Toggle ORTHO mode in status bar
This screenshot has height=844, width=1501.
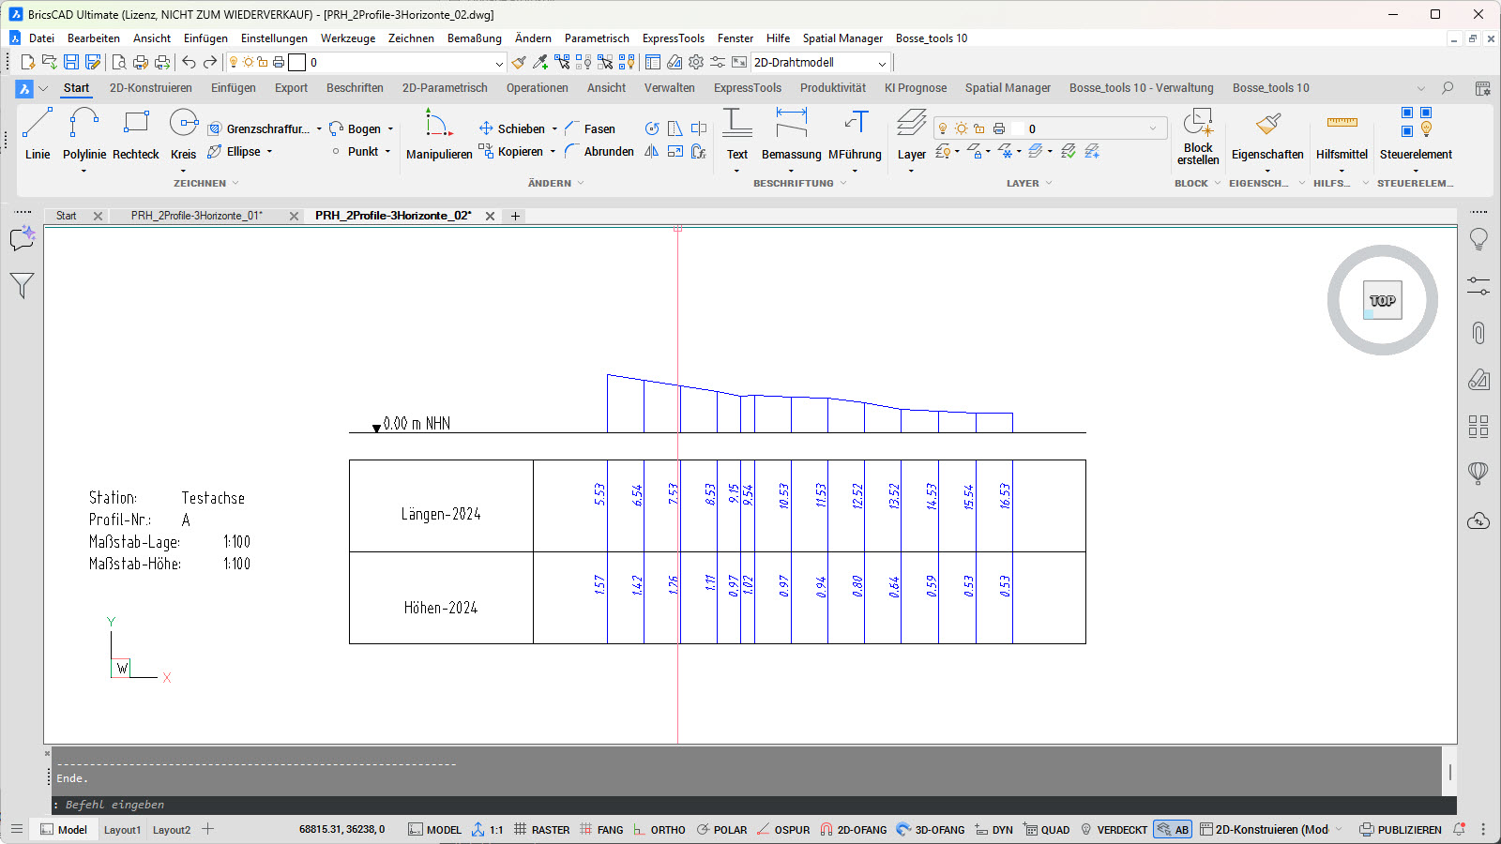(659, 830)
